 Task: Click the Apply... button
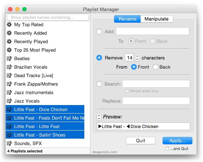[x=177, y=141]
